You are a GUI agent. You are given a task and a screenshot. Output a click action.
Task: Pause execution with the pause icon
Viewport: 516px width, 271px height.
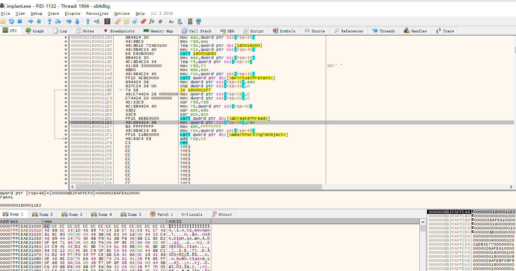(x=39, y=21)
